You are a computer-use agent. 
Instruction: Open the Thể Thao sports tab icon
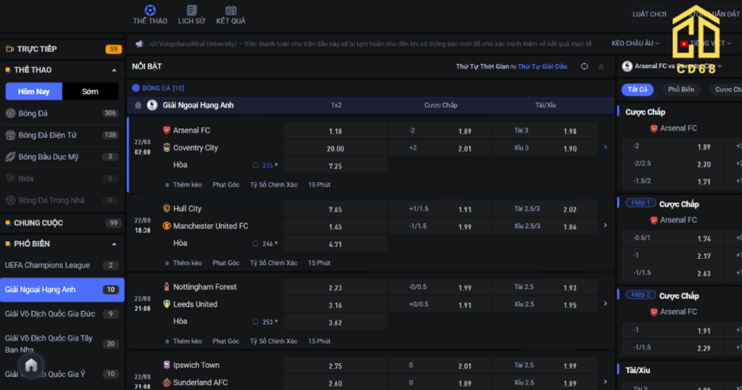pos(150,10)
